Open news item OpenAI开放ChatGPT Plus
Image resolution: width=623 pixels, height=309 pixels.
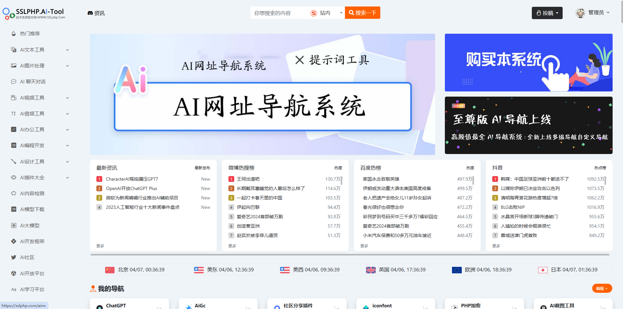(131, 188)
